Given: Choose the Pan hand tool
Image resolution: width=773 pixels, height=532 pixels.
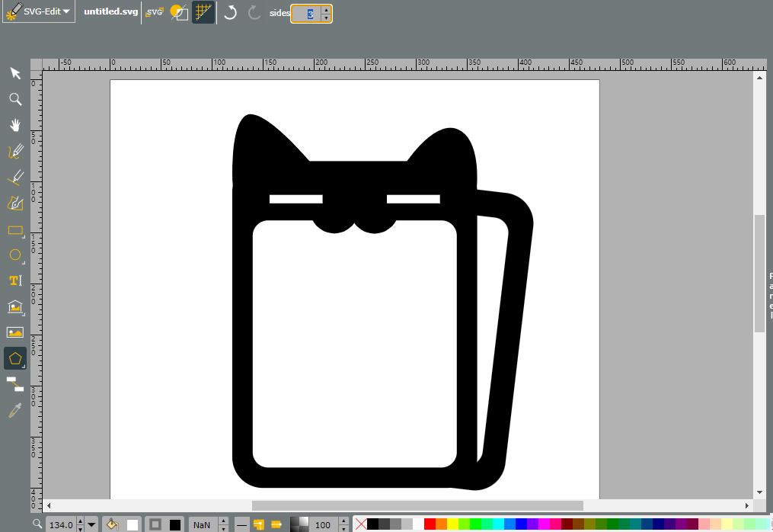Looking at the screenshot, I should click(15, 125).
